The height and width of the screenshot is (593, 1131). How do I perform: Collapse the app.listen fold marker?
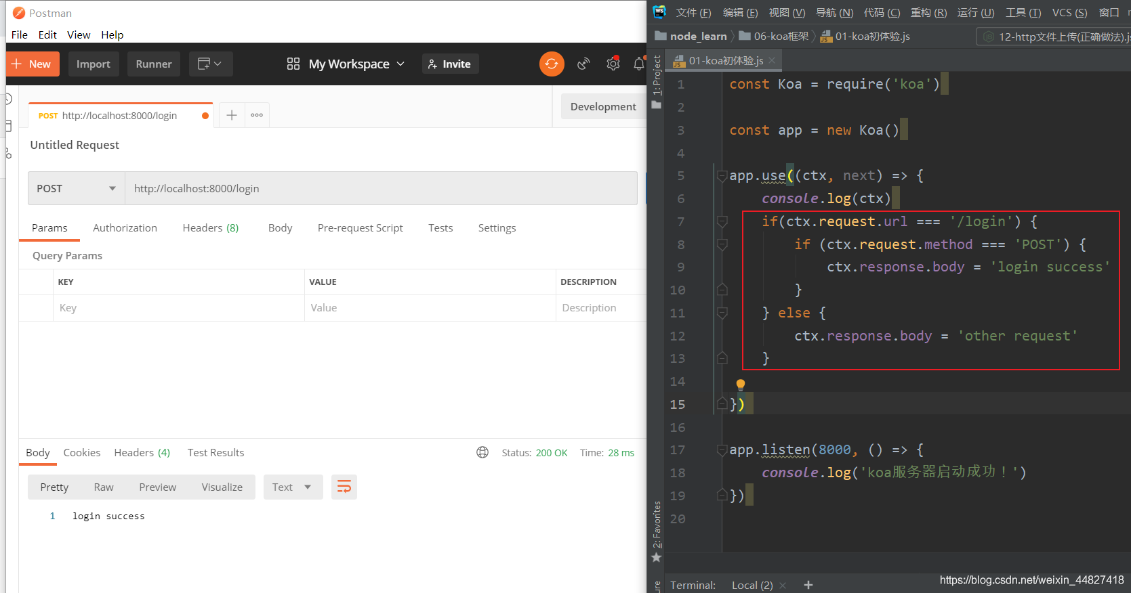[722, 450]
